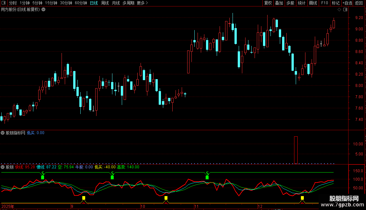Open F10 company information
Image resolution: width=366 pixels, height=210 pixels.
[325, 3]
